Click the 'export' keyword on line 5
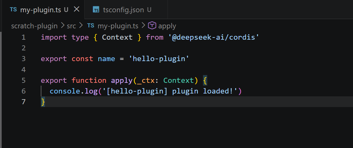This screenshot has width=353, height=148. (54, 81)
